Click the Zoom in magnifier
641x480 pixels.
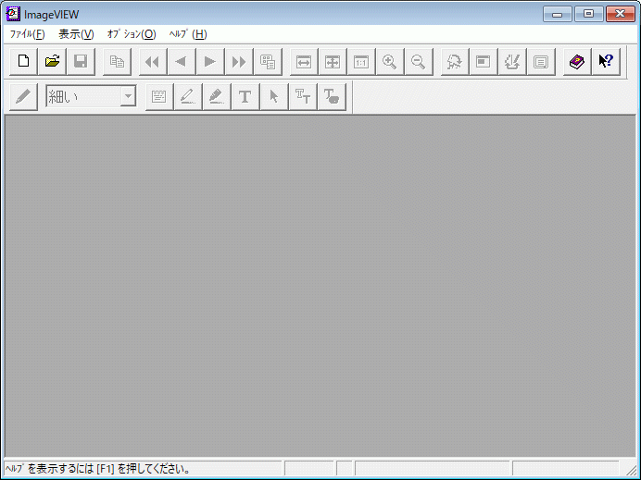(x=390, y=62)
